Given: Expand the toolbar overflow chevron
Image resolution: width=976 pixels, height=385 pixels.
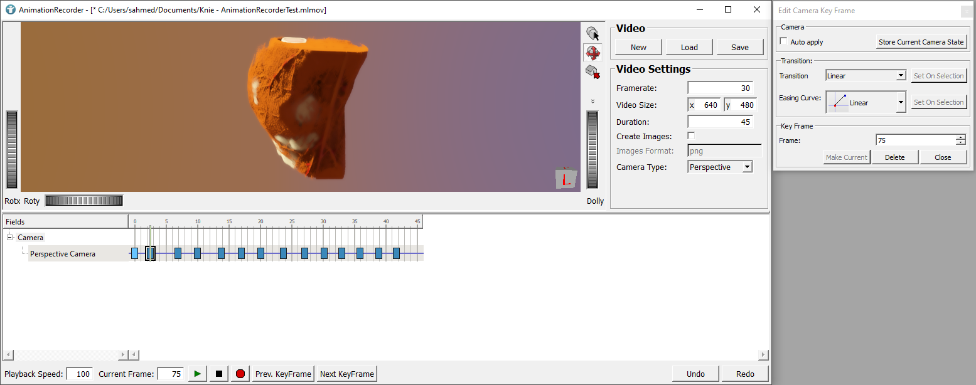Looking at the screenshot, I should [x=593, y=100].
